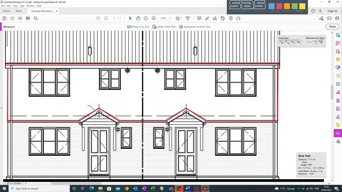This screenshot has height=192, width=342.
Task: Click the vertical document scrollbar thumb
Action: 332,92
